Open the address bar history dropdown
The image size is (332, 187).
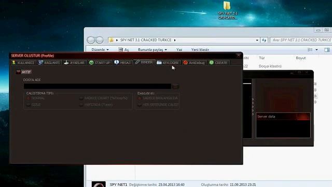(x=257, y=40)
